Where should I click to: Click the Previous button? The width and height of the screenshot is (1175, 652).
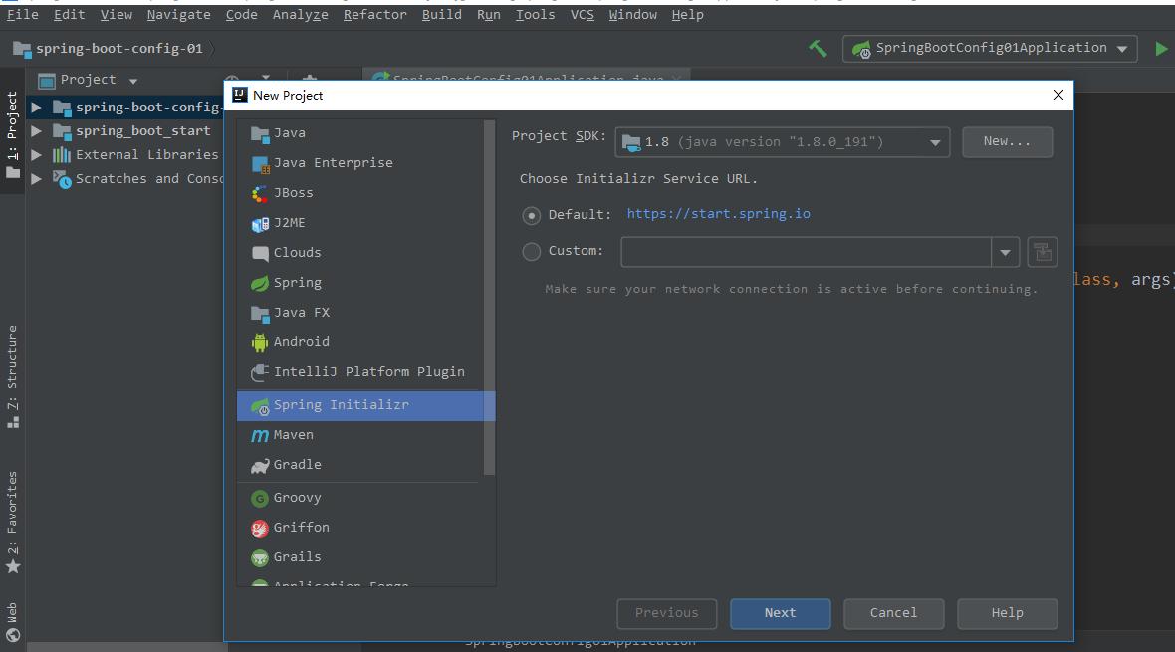tap(667, 614)
